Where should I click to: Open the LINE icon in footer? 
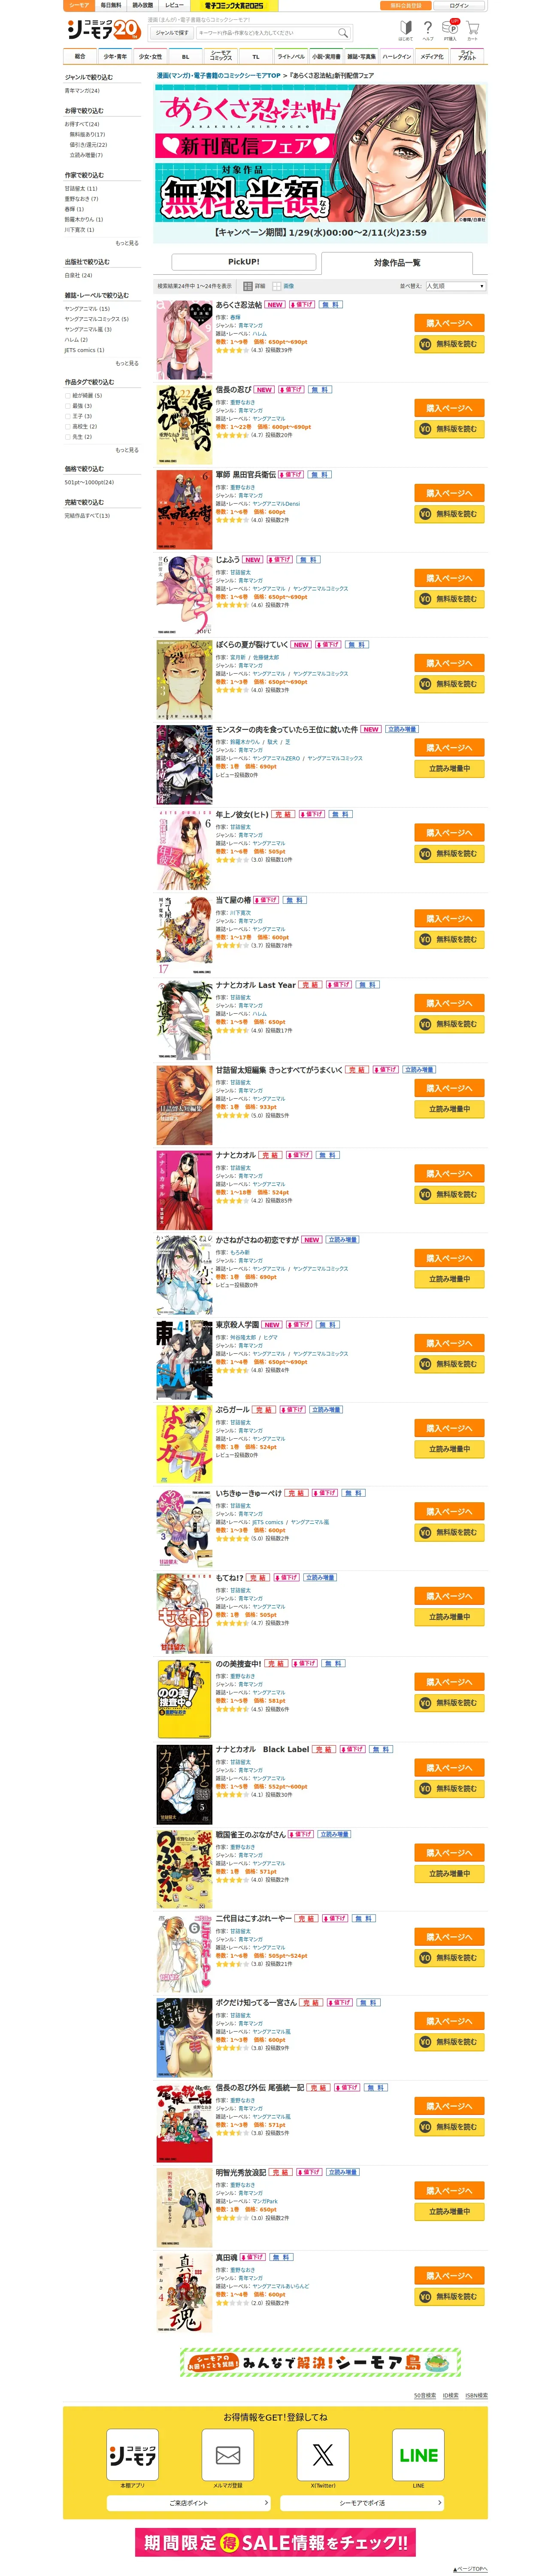(x=418, y=2454)
